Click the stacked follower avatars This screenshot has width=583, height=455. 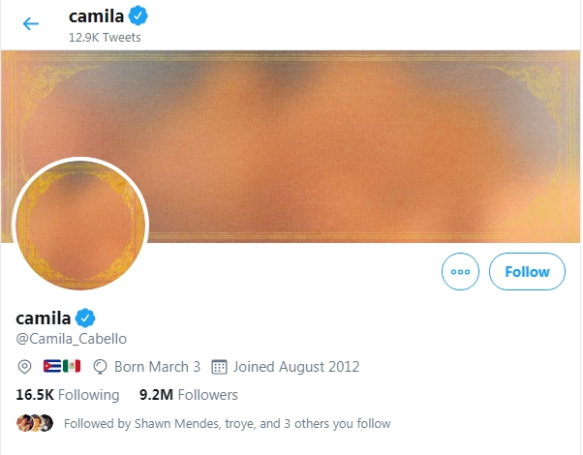click(x=35, y=423)
